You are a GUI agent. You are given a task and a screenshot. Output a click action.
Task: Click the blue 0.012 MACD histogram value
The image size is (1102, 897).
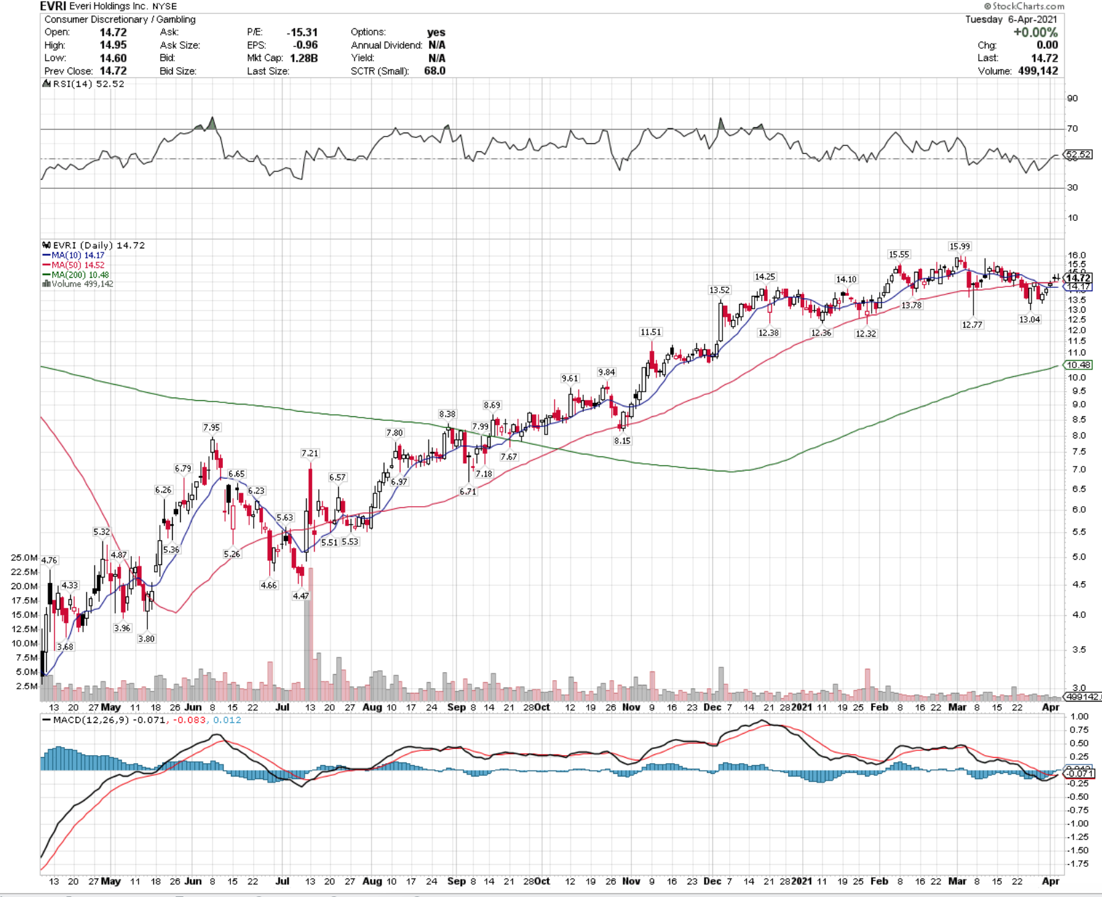point(228,720)
